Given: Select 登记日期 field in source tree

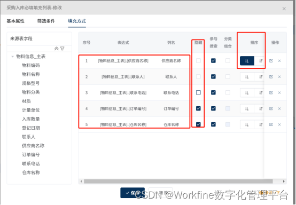Looking at the screenshot, I should tap(31, 128).
